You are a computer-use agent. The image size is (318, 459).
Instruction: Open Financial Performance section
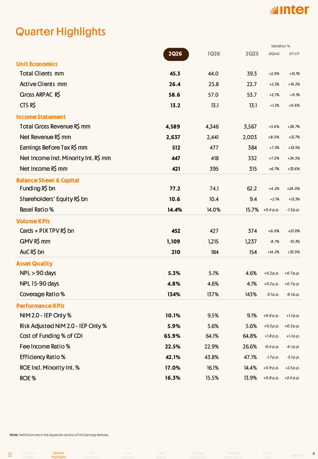234,455
